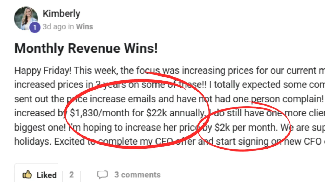View the 2 likes count
This screenshot has width=325, height=182.
[71, 175]
